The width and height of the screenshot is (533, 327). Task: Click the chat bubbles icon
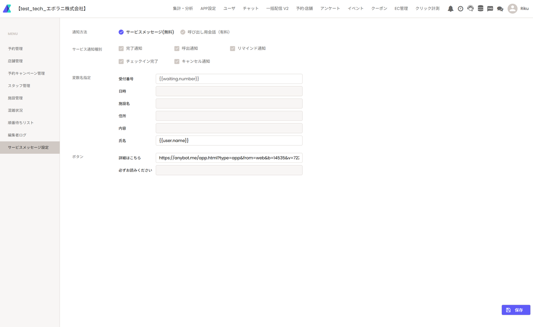[x=500, y=9]
